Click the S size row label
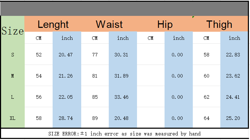The height and width of the screenshot is (140, 250). 13,55
